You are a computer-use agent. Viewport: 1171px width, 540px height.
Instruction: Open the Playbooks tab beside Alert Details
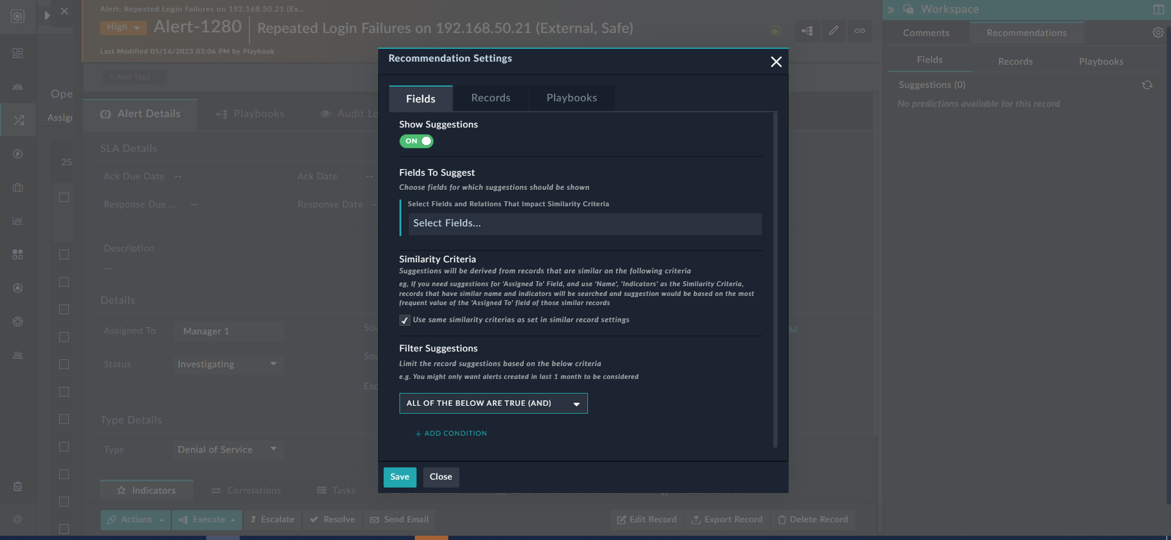click(250, 114)
